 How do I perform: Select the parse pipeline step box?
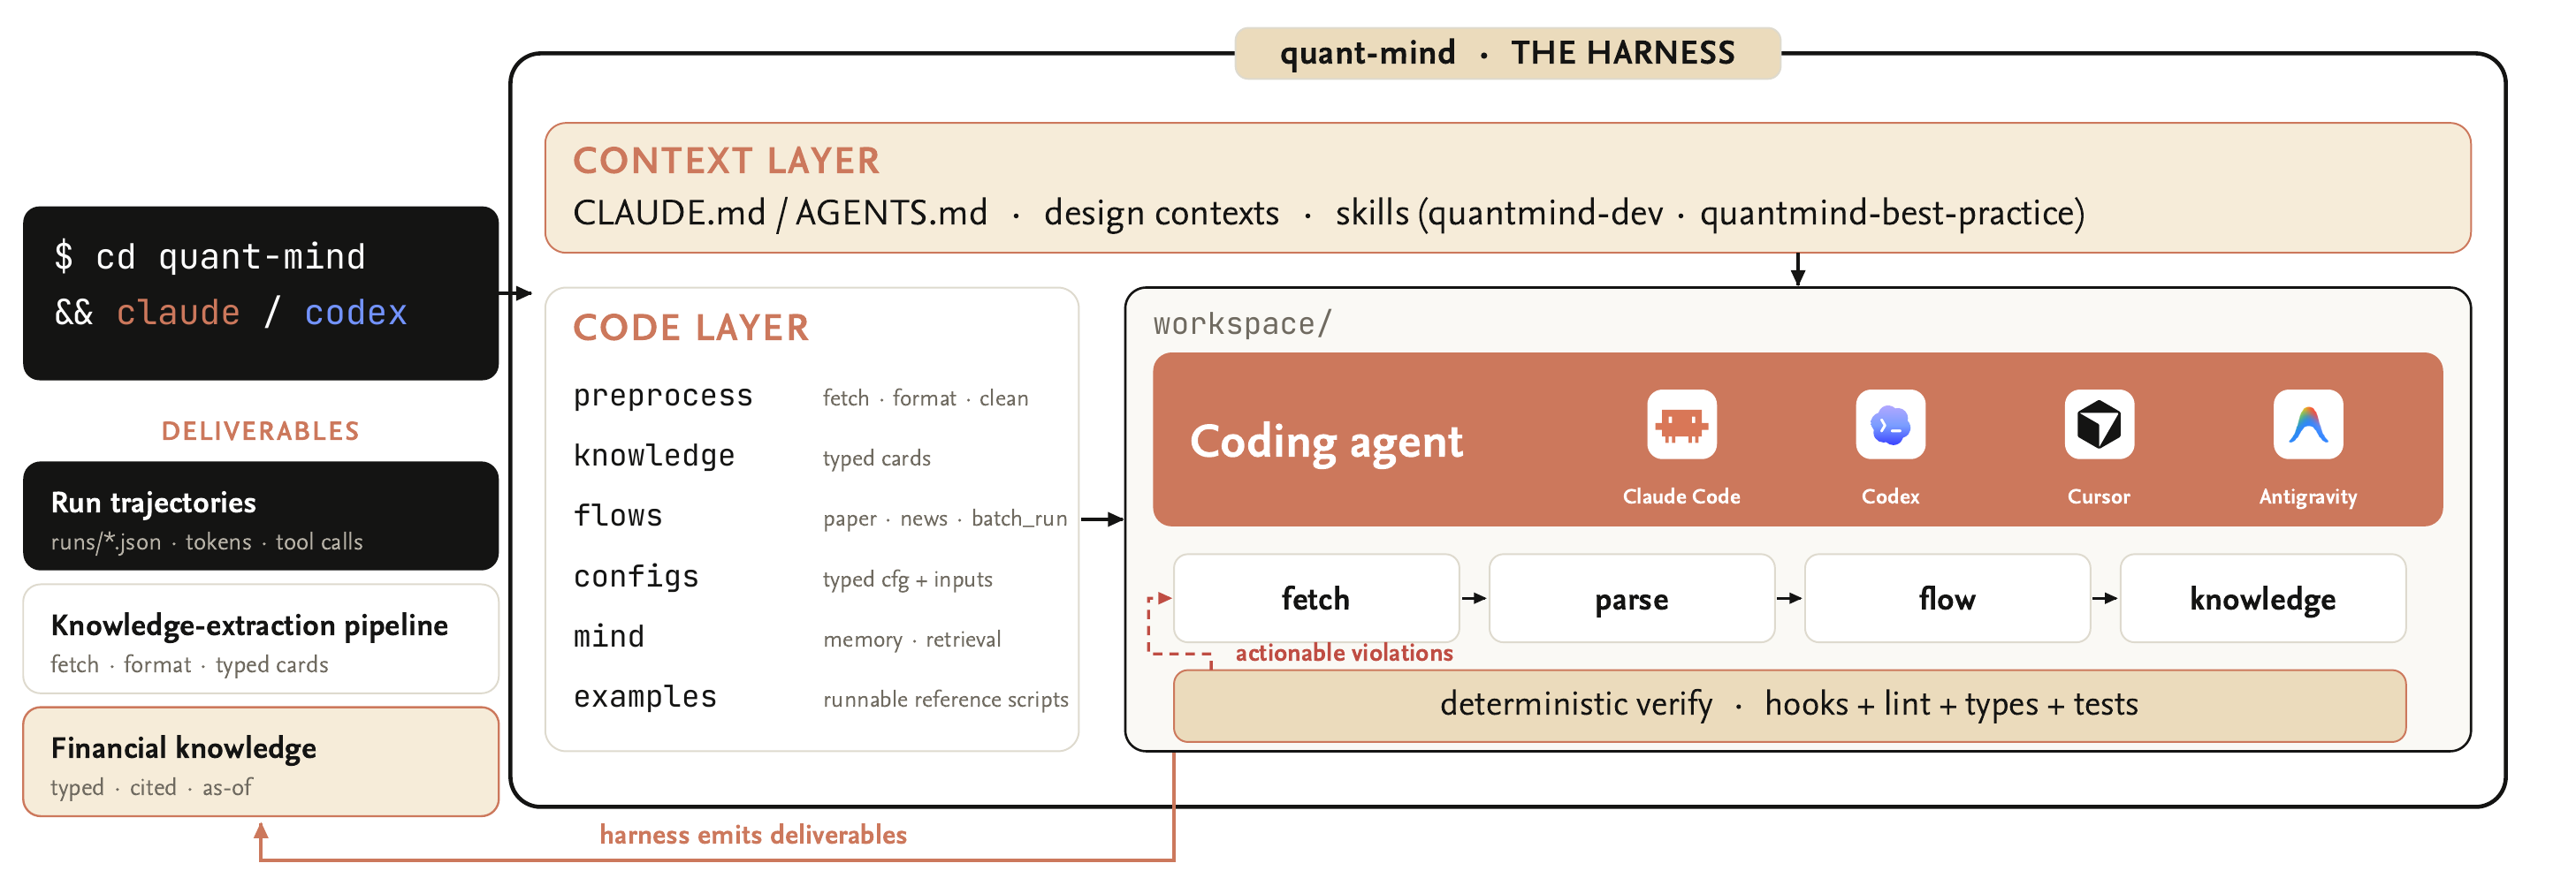1632,598
